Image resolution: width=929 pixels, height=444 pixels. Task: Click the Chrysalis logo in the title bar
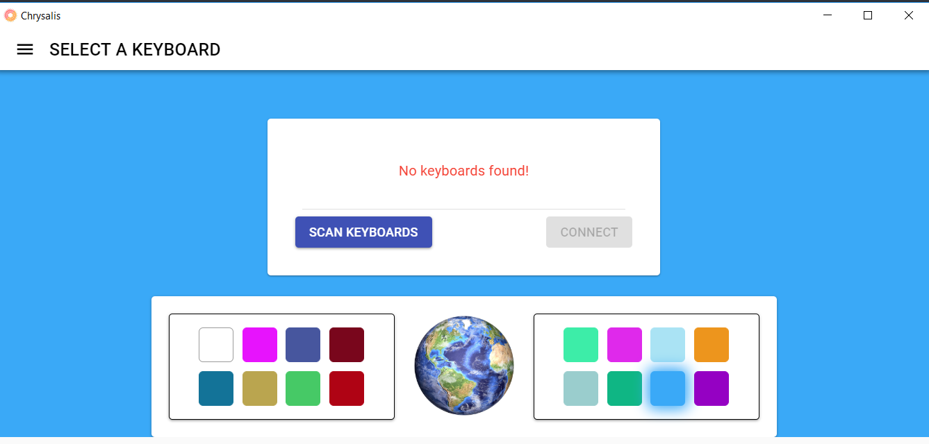pyautogui.click(x=10, y=15)
